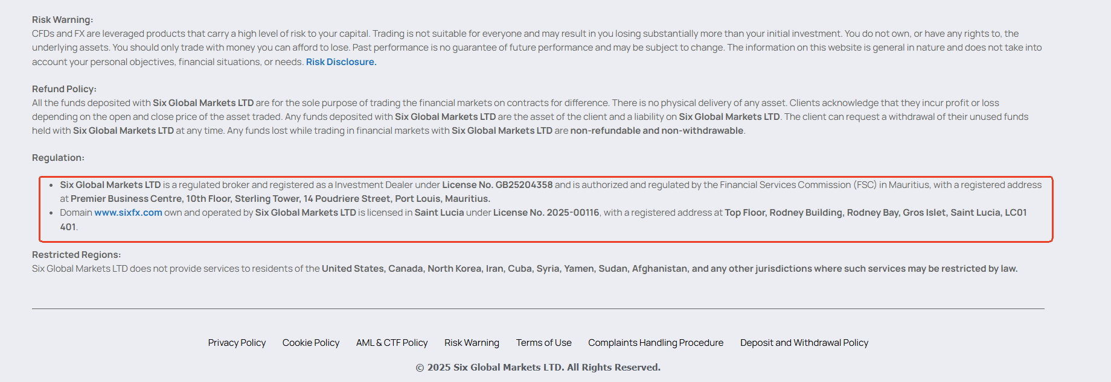View the Complaints Handling Procedure
The width and height of the screenshot is (1111, 382).
coord(656,343)
